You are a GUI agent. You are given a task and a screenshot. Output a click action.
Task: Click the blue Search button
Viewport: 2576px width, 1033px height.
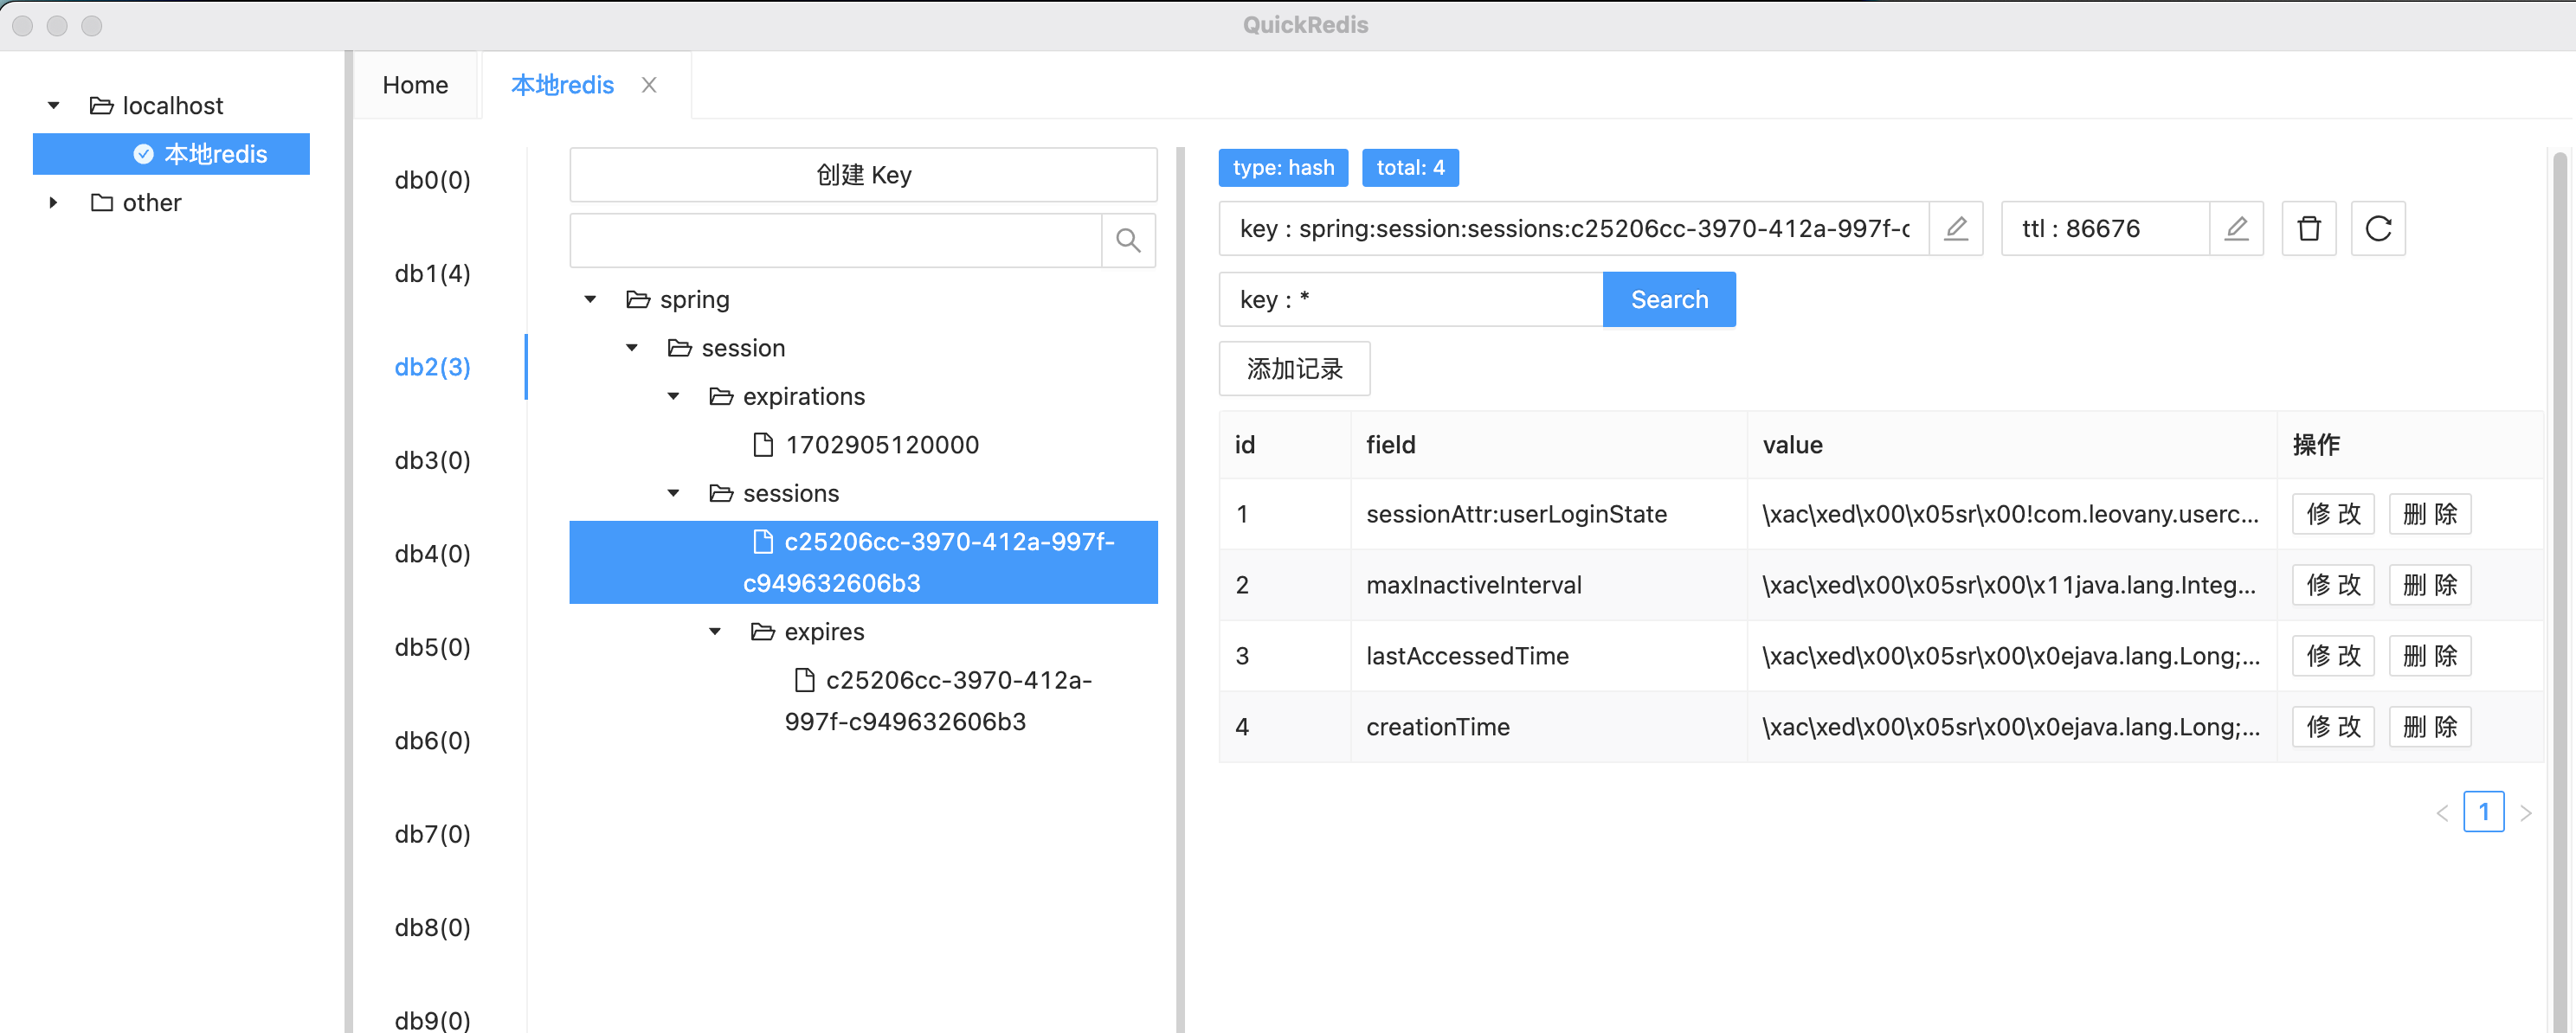tap(1669, 299)
